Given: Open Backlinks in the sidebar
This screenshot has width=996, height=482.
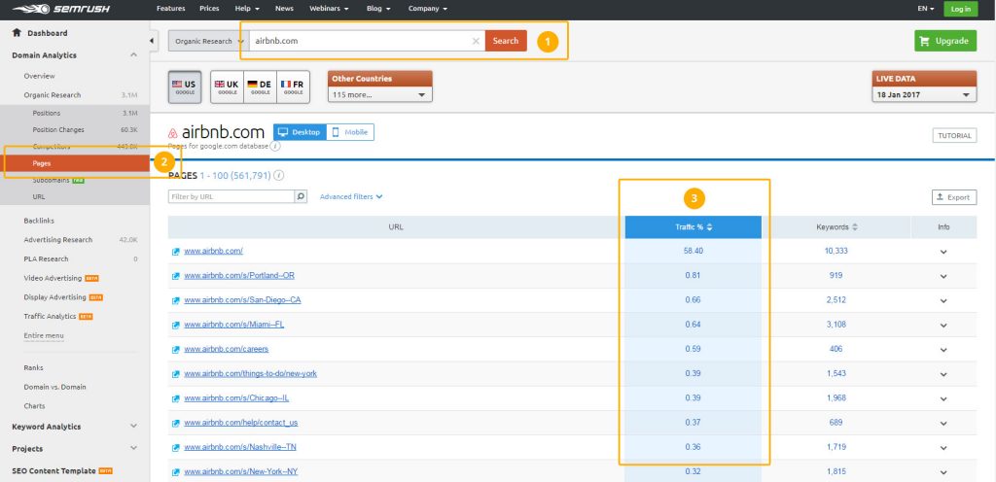Looking at the screenshot, I should coord(39,221).
